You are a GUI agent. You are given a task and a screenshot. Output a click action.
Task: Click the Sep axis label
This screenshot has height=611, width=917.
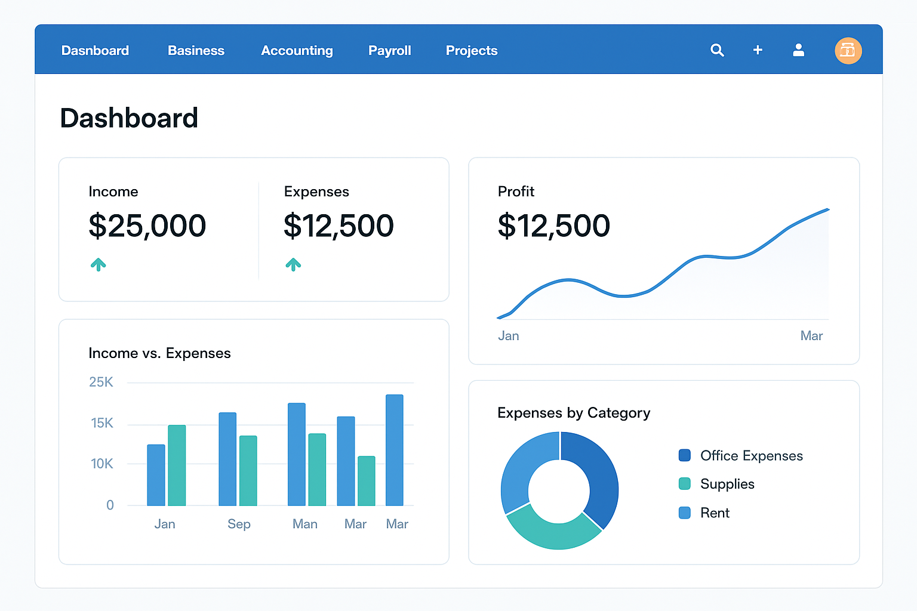point(239,524)
